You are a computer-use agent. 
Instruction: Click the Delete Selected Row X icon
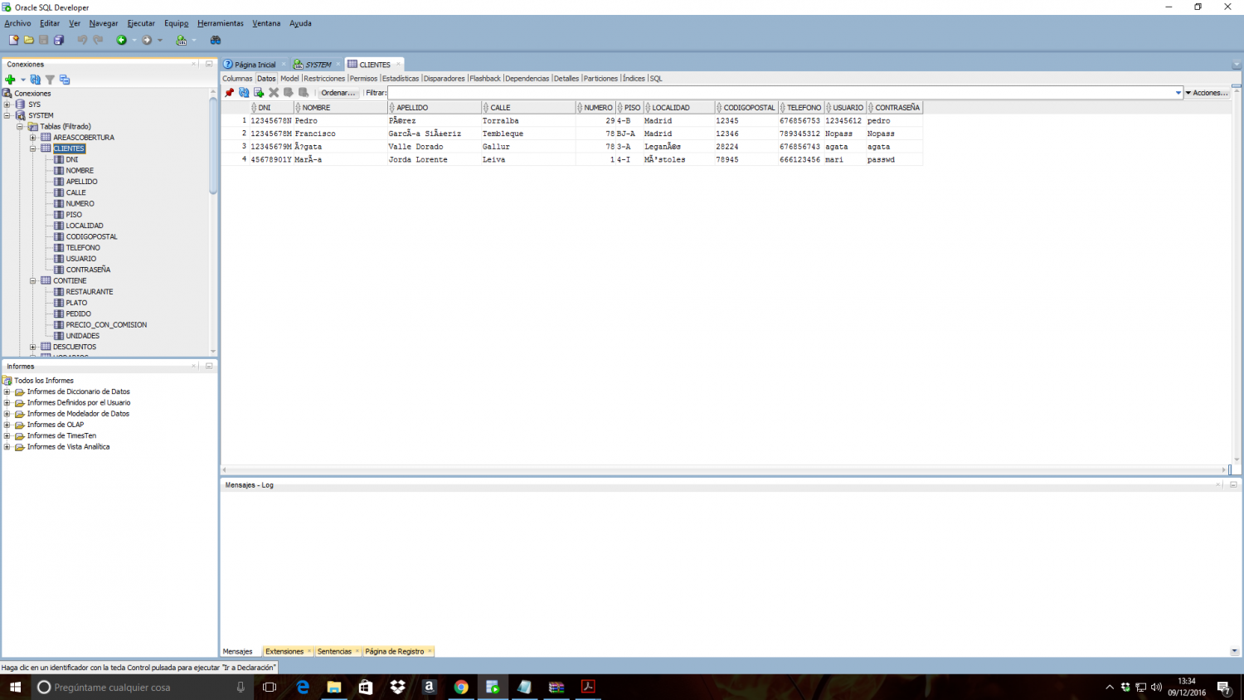[x=274, y=93]
